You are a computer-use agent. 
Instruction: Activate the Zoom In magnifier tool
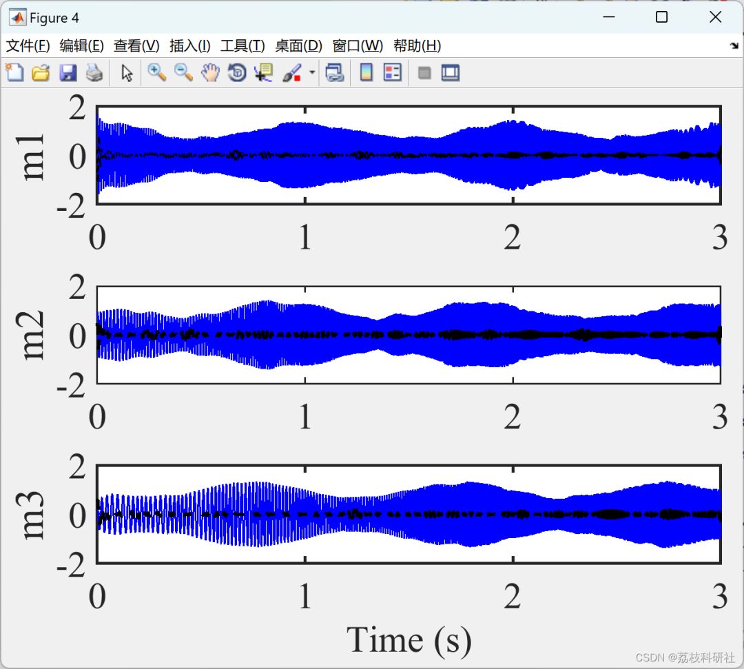156,73
